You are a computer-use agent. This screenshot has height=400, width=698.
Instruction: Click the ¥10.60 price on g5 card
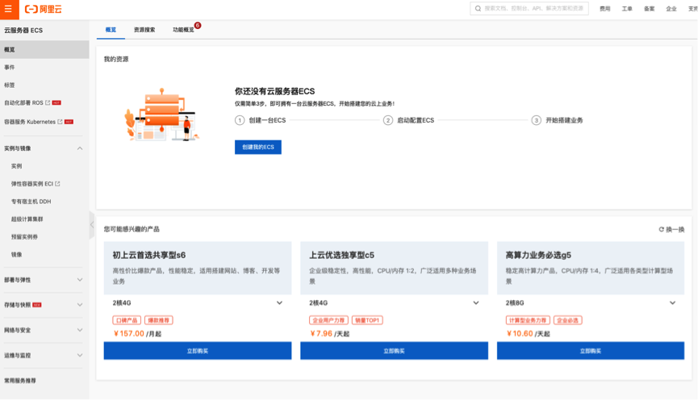tap(520, 334)
